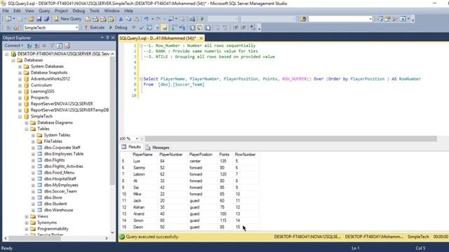Open the editor zoom 100% dropdown
Screen dimensions: 449x252
tap(137, 139)
